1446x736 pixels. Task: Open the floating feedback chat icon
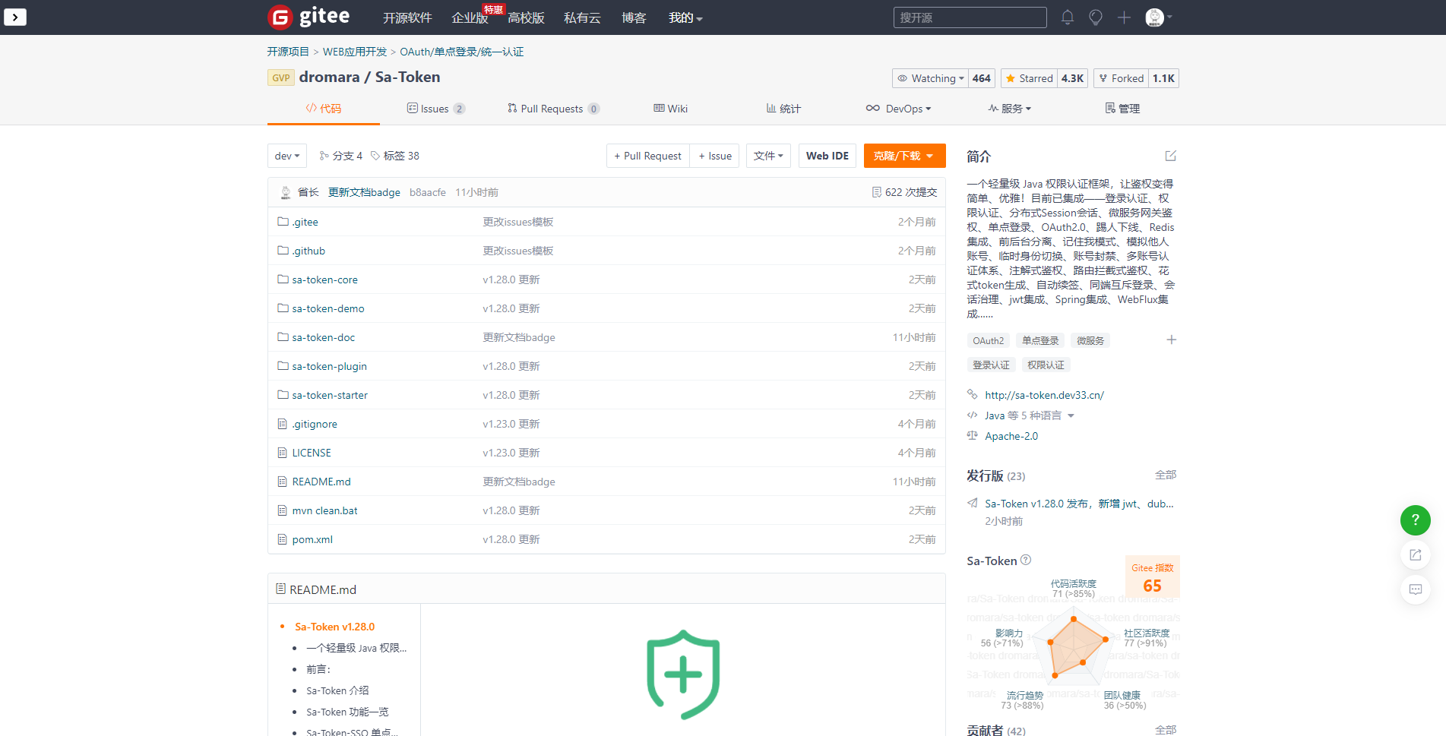coord(1415,589)
